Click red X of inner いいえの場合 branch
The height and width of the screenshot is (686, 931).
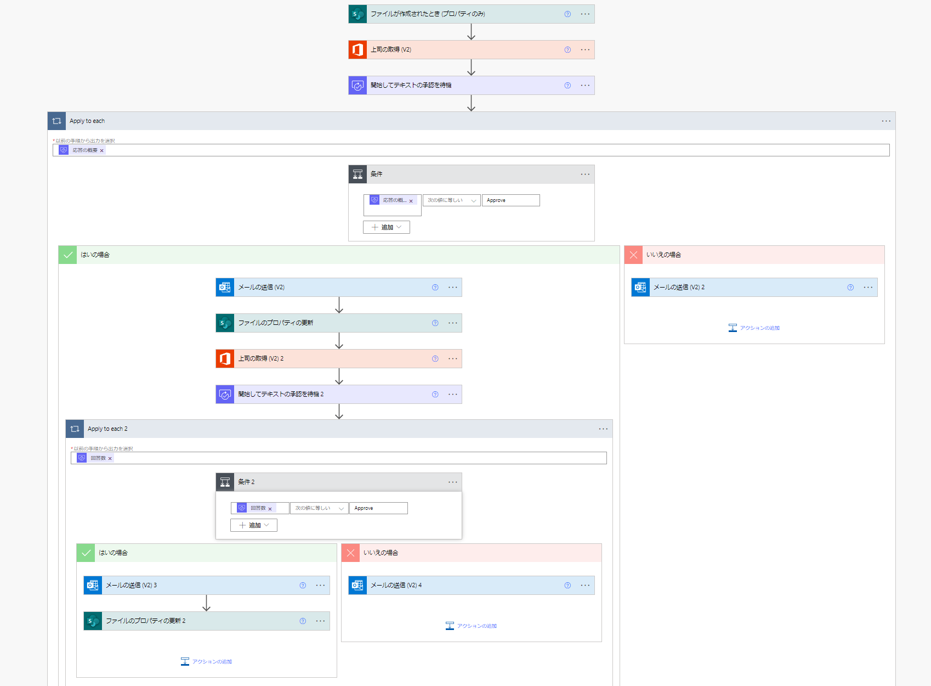(x=350, y=553)
